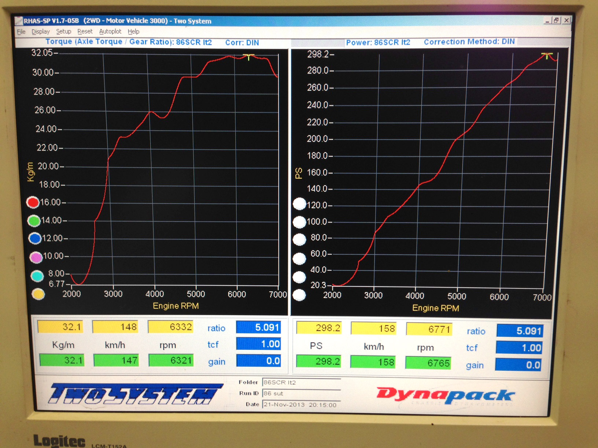The width and height of the screenshot is (598, 448).
Task: Close the RHAS-SP window
Action: pos(566,20)
